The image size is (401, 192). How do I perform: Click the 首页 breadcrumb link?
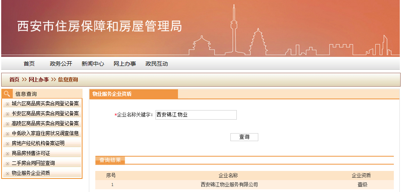coord(14,80)
